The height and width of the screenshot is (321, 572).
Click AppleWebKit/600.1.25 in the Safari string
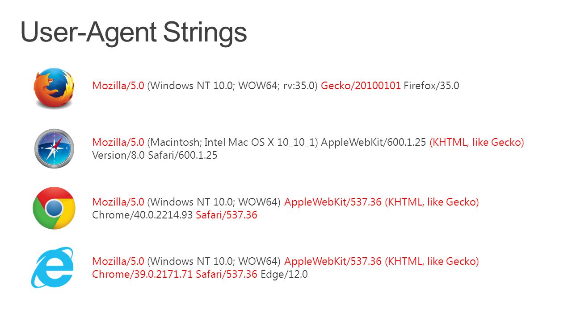[x=374, y=142]
